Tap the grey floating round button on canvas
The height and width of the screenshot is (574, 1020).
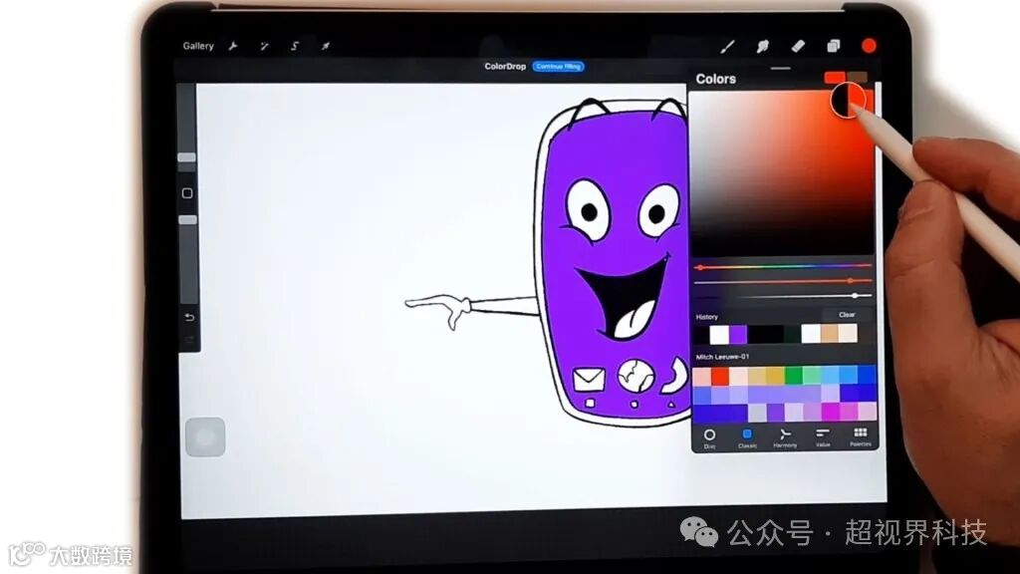pos(205,436)
